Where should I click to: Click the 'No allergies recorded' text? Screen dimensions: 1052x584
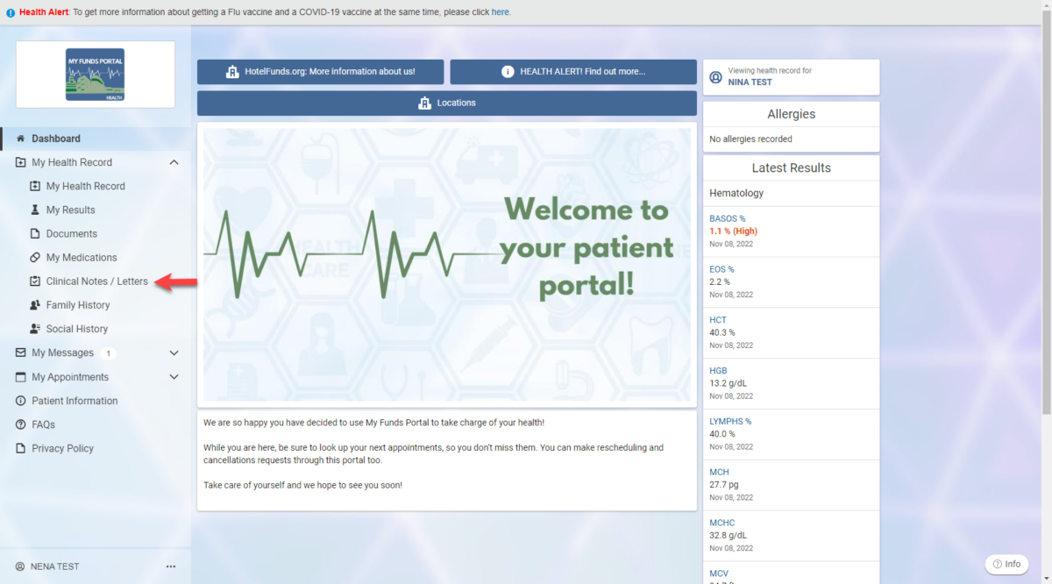click(750, 139)
